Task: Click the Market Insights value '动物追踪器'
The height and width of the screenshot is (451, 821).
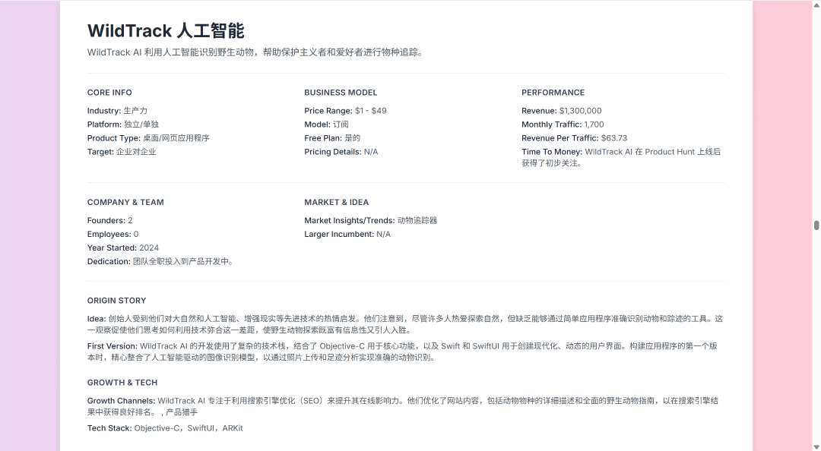Action: [x=417, y=221]
